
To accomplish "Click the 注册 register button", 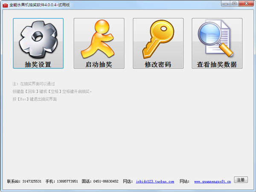I will pos(241,180).
